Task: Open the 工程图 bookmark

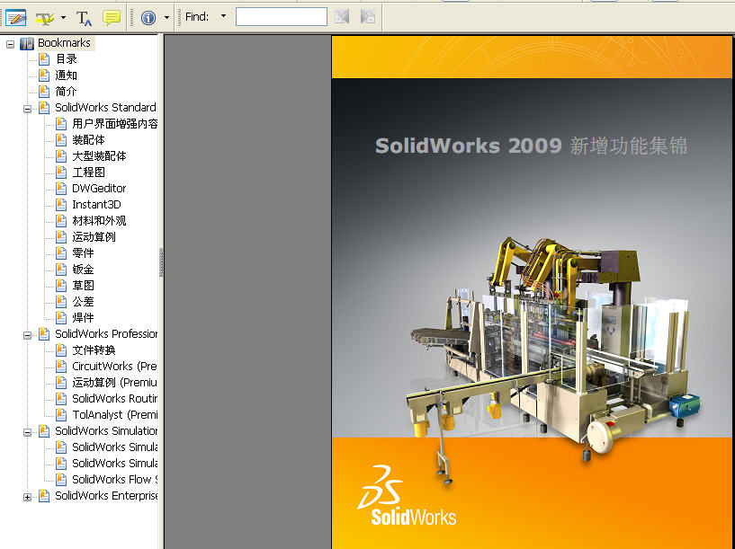Action: (88, 173)
